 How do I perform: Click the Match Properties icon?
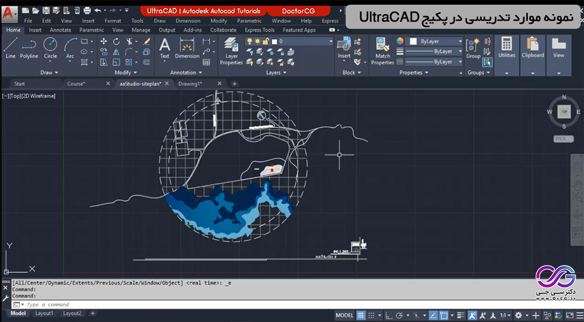(383, 51)
